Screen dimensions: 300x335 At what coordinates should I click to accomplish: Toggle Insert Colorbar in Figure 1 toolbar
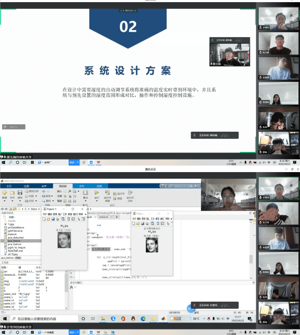pos(69,219)
